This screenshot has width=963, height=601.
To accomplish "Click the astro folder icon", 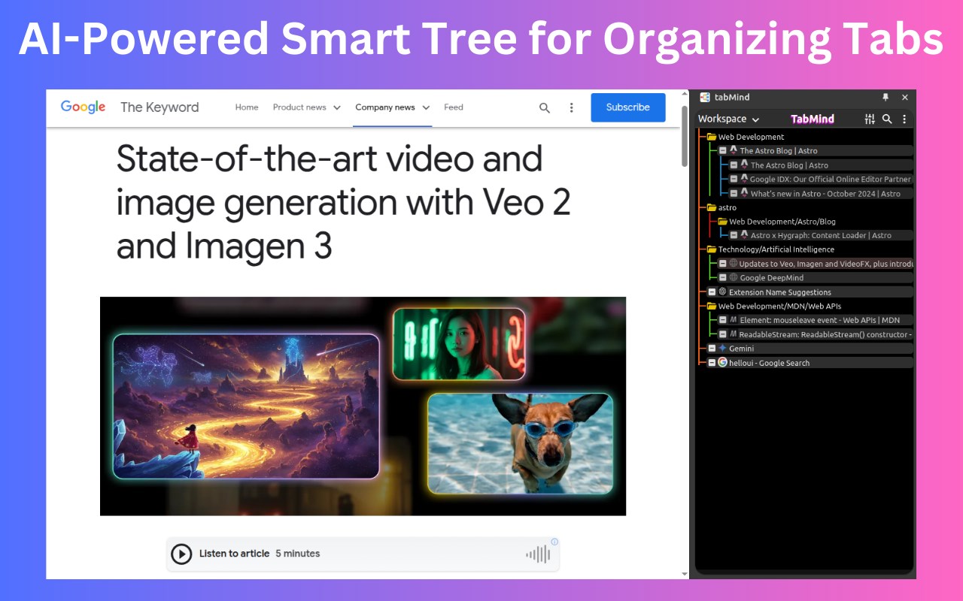I will [x=712, y=207].
